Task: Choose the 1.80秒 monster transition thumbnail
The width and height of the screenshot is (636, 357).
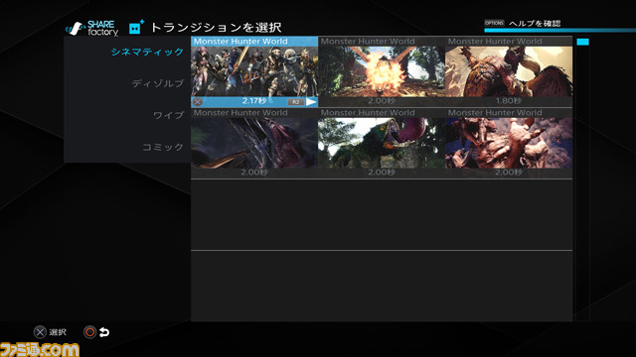Action: click(509, 71)
